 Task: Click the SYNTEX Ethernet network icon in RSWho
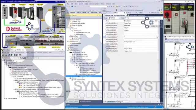coord(6,98)
